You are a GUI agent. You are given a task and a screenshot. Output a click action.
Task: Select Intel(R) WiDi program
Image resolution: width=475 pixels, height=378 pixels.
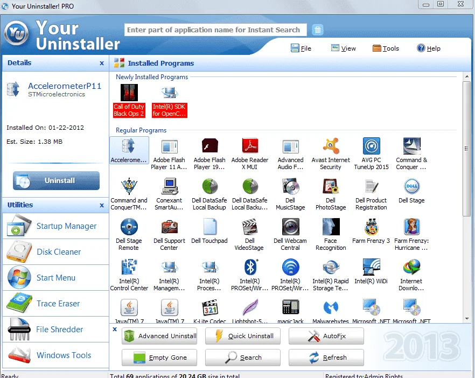point(371,271)
